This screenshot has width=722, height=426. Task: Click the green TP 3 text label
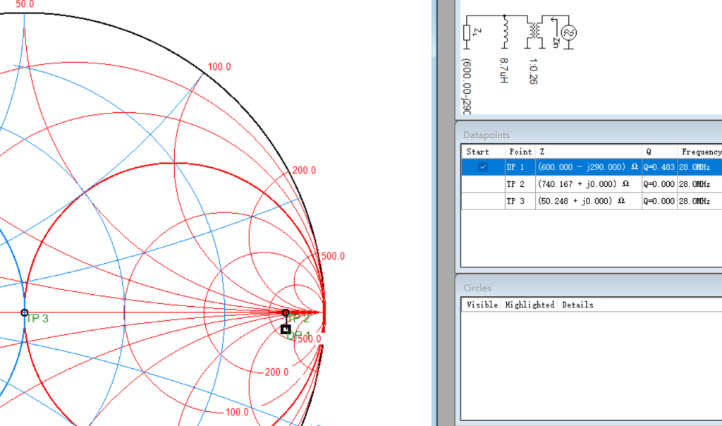tap(37, 319)
